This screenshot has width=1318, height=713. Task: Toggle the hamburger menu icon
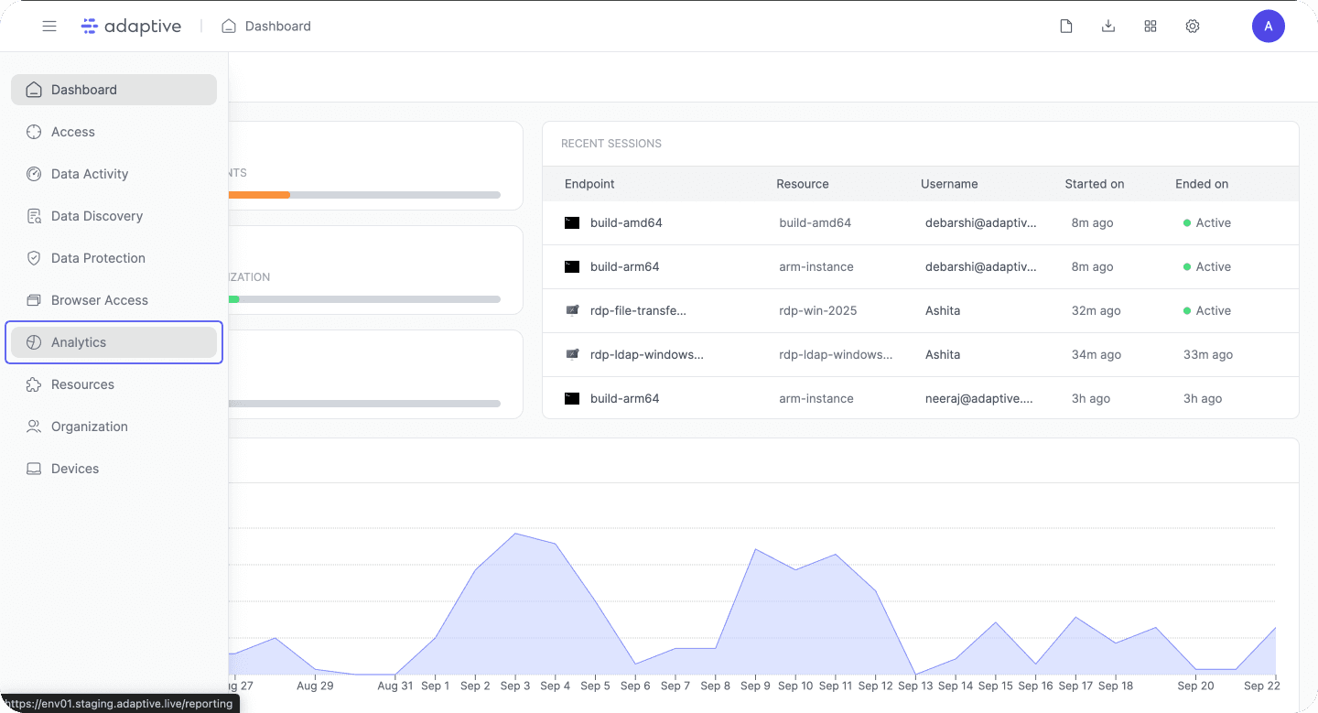click(49, 27)
